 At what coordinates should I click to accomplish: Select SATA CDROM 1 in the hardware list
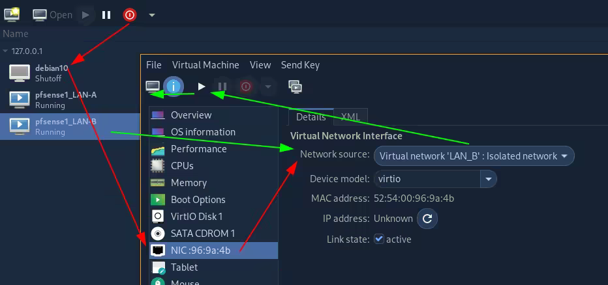214,234
